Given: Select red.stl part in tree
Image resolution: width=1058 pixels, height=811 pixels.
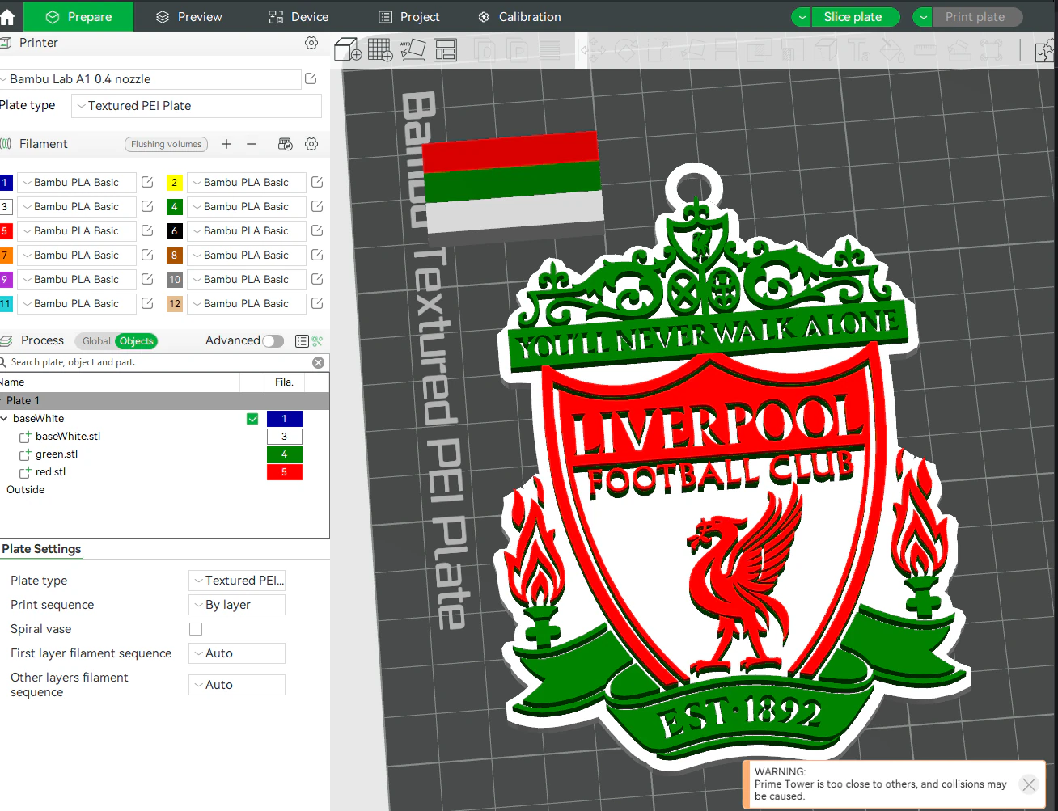Looking at the screenshot, I should (50, 472).
